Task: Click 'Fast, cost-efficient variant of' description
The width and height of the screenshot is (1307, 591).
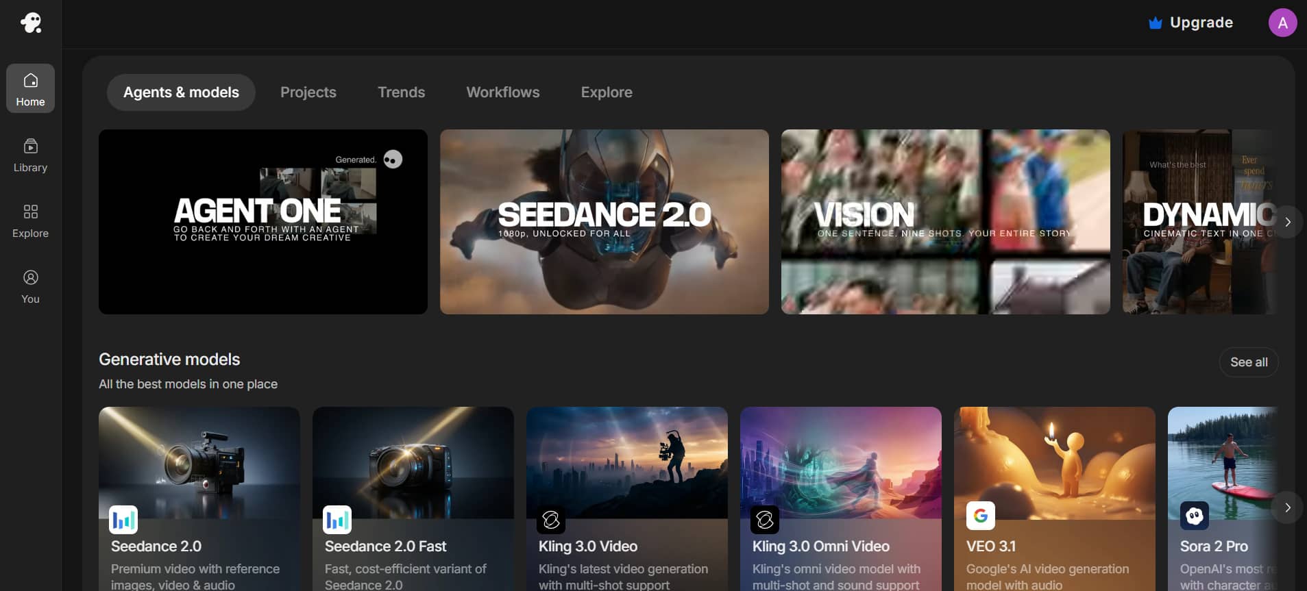Action: coord(406,569)
